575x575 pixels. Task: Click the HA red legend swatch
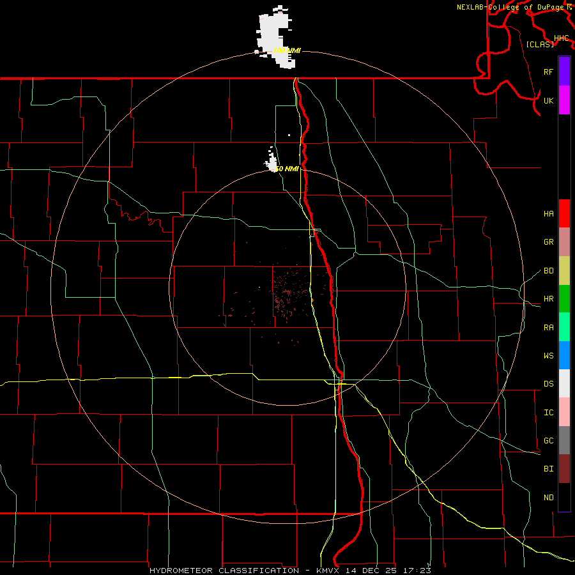click(x=564, y=213)
